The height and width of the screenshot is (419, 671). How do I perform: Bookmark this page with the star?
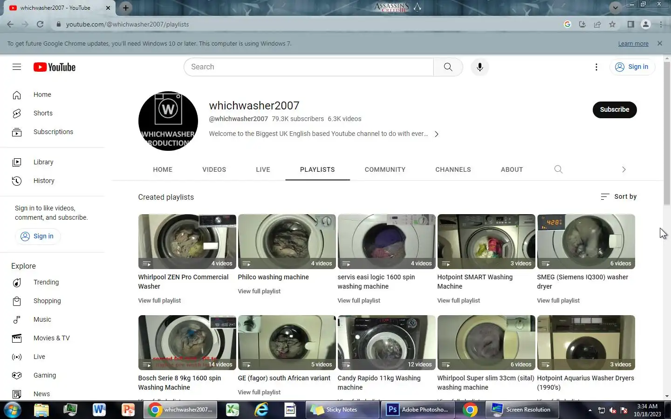point(612,24)
